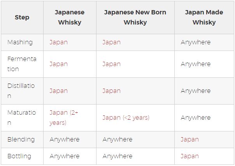
Task: Click the Japan (2+ years) cell
Action: pyautogui.click(x=64, y=118)
